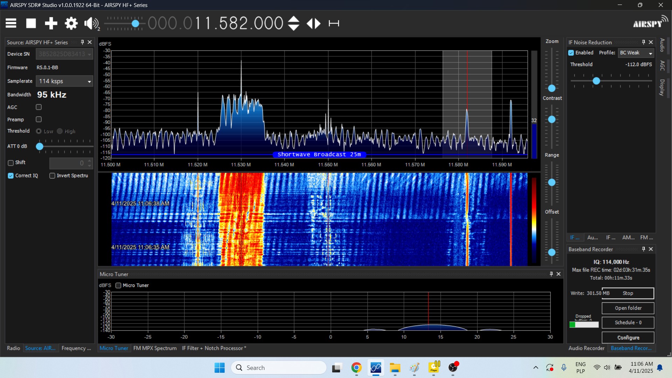Image resolution: width=672 pixels, height=378 pixels.
Task: Close the Micro Tuner panel
Action: tap(559, 274)
